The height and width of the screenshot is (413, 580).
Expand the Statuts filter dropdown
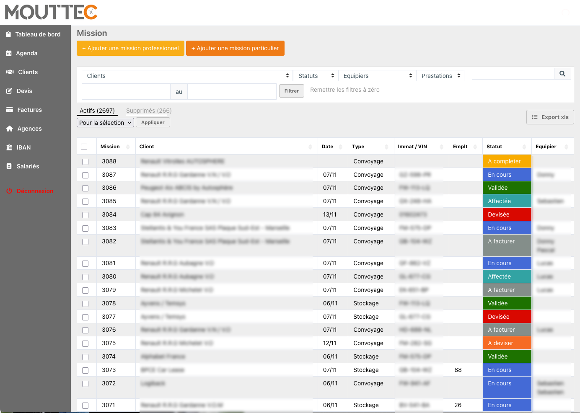316,76
